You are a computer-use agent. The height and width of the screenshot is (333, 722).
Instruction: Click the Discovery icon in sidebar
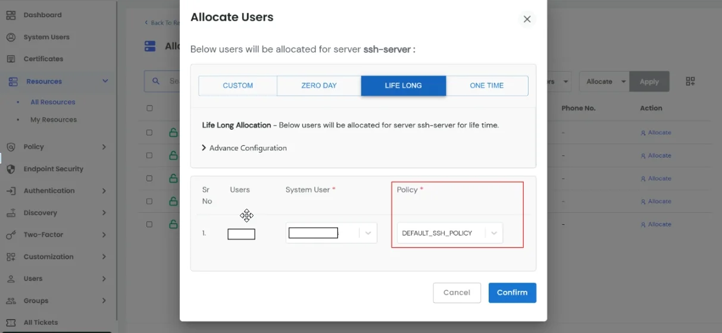click(x=11, y=213)
